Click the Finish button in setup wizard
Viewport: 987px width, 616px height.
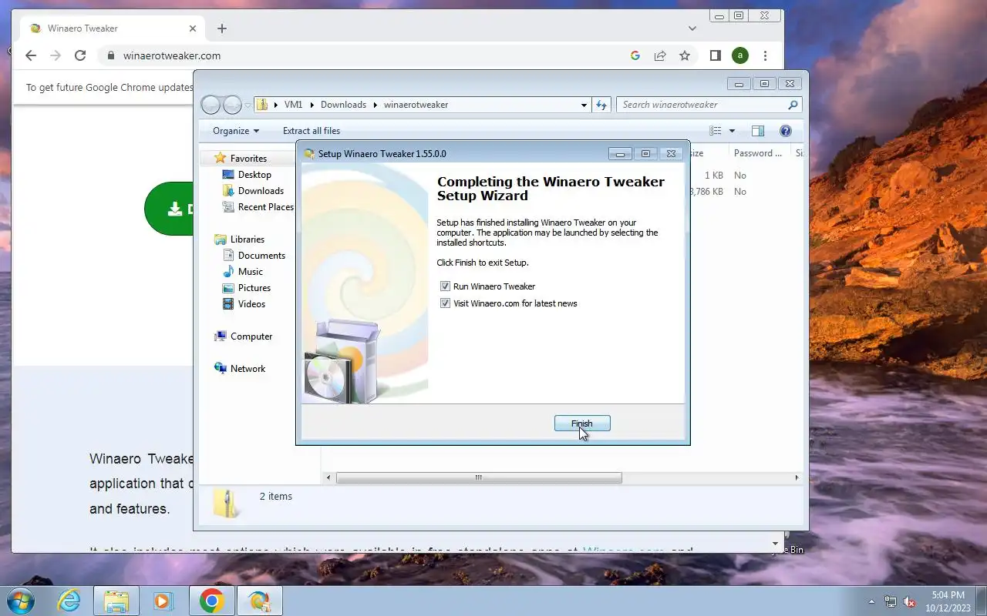pyautogui.click(x=582, y=423)
